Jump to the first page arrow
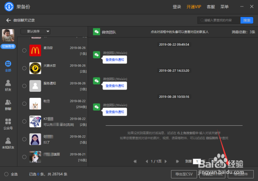The image size is (258, 181). tap(135, 161)
